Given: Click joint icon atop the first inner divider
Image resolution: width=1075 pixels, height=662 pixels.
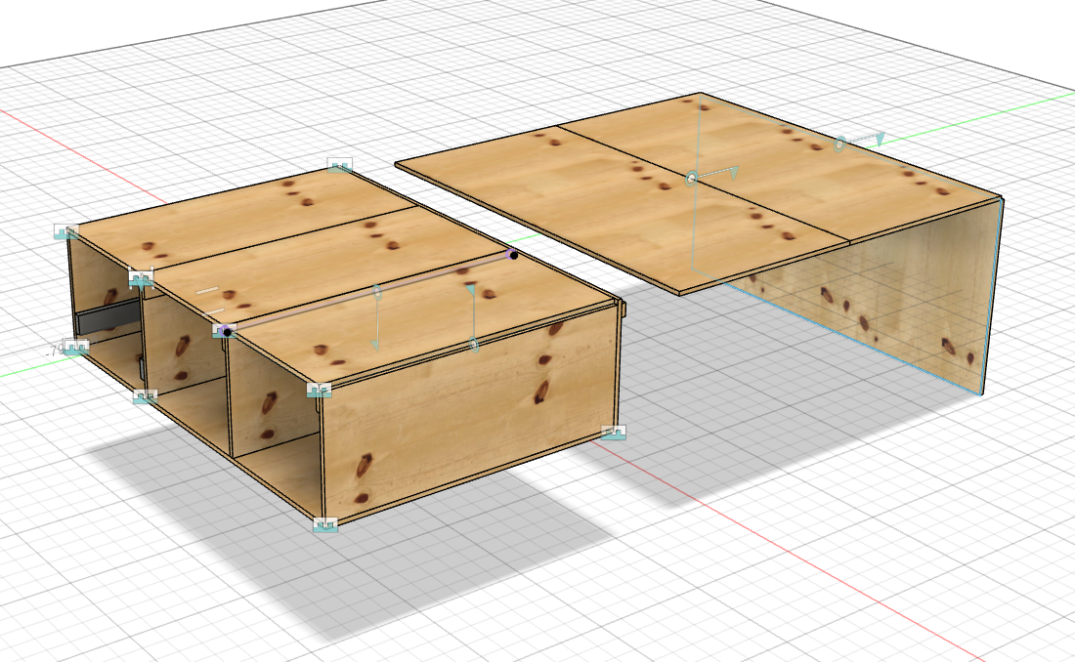Looking at the screenshot, I should [142, 277].
